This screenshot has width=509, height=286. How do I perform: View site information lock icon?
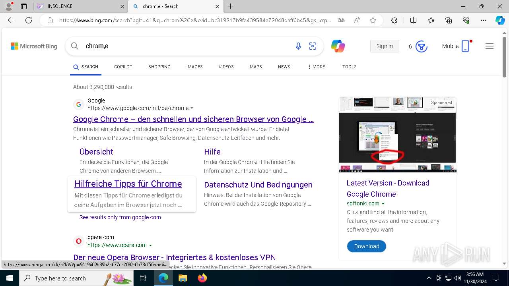coord(50,20)
